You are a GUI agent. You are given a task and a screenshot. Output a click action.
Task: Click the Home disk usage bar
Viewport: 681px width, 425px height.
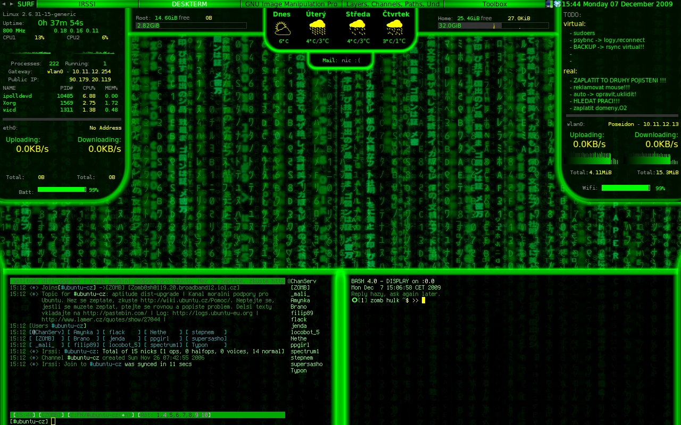click(x=493, y=25)
